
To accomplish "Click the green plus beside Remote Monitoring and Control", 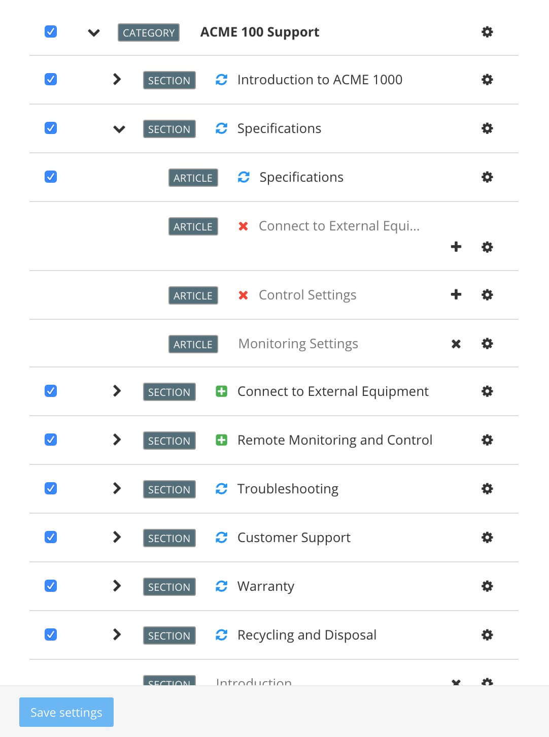I will (x=221, y=440).
